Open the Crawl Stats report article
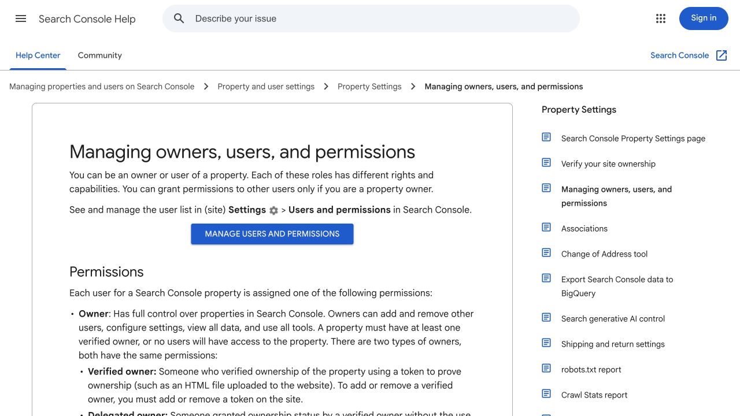 click(x=594, y=395)
